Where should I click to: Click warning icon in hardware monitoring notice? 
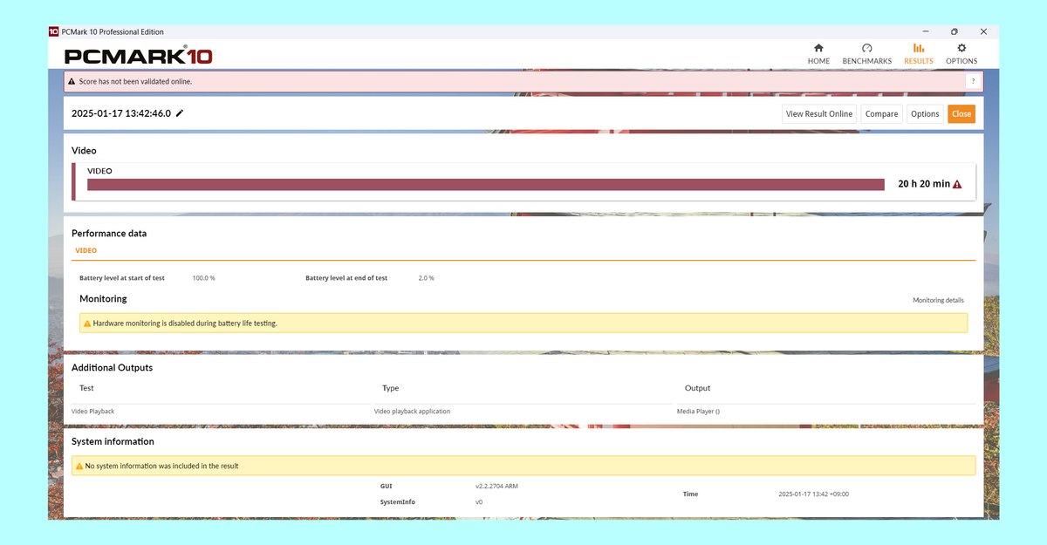point(87,324)
